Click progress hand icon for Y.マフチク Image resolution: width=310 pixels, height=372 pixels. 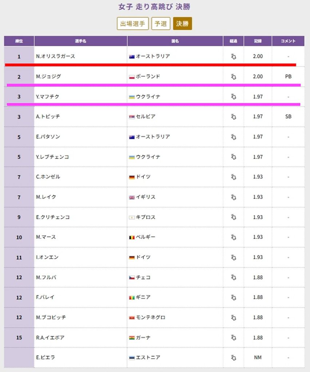(233, 97)
